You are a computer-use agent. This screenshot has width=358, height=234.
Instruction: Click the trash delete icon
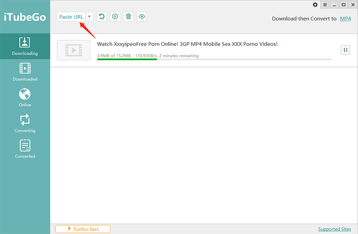click(128, 17)
